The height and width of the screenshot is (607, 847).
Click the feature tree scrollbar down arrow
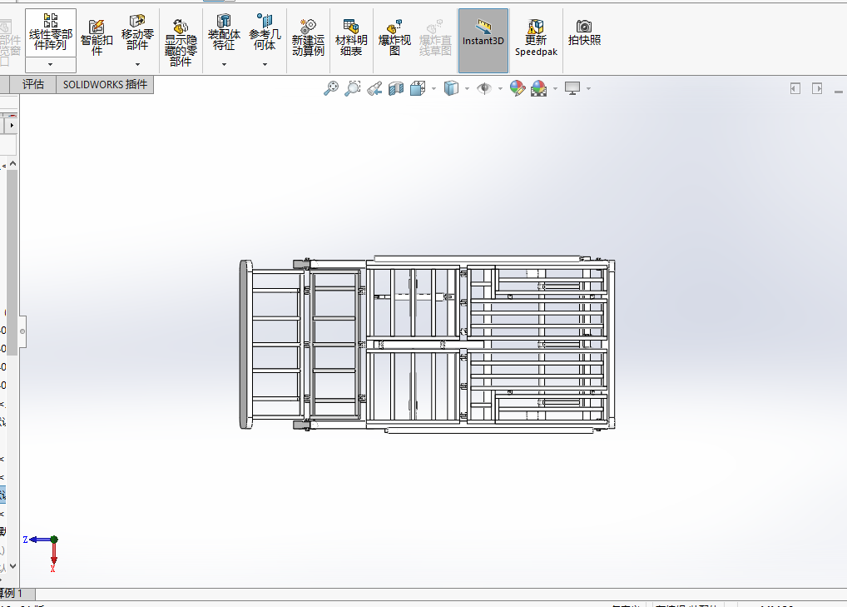point(13,566)
